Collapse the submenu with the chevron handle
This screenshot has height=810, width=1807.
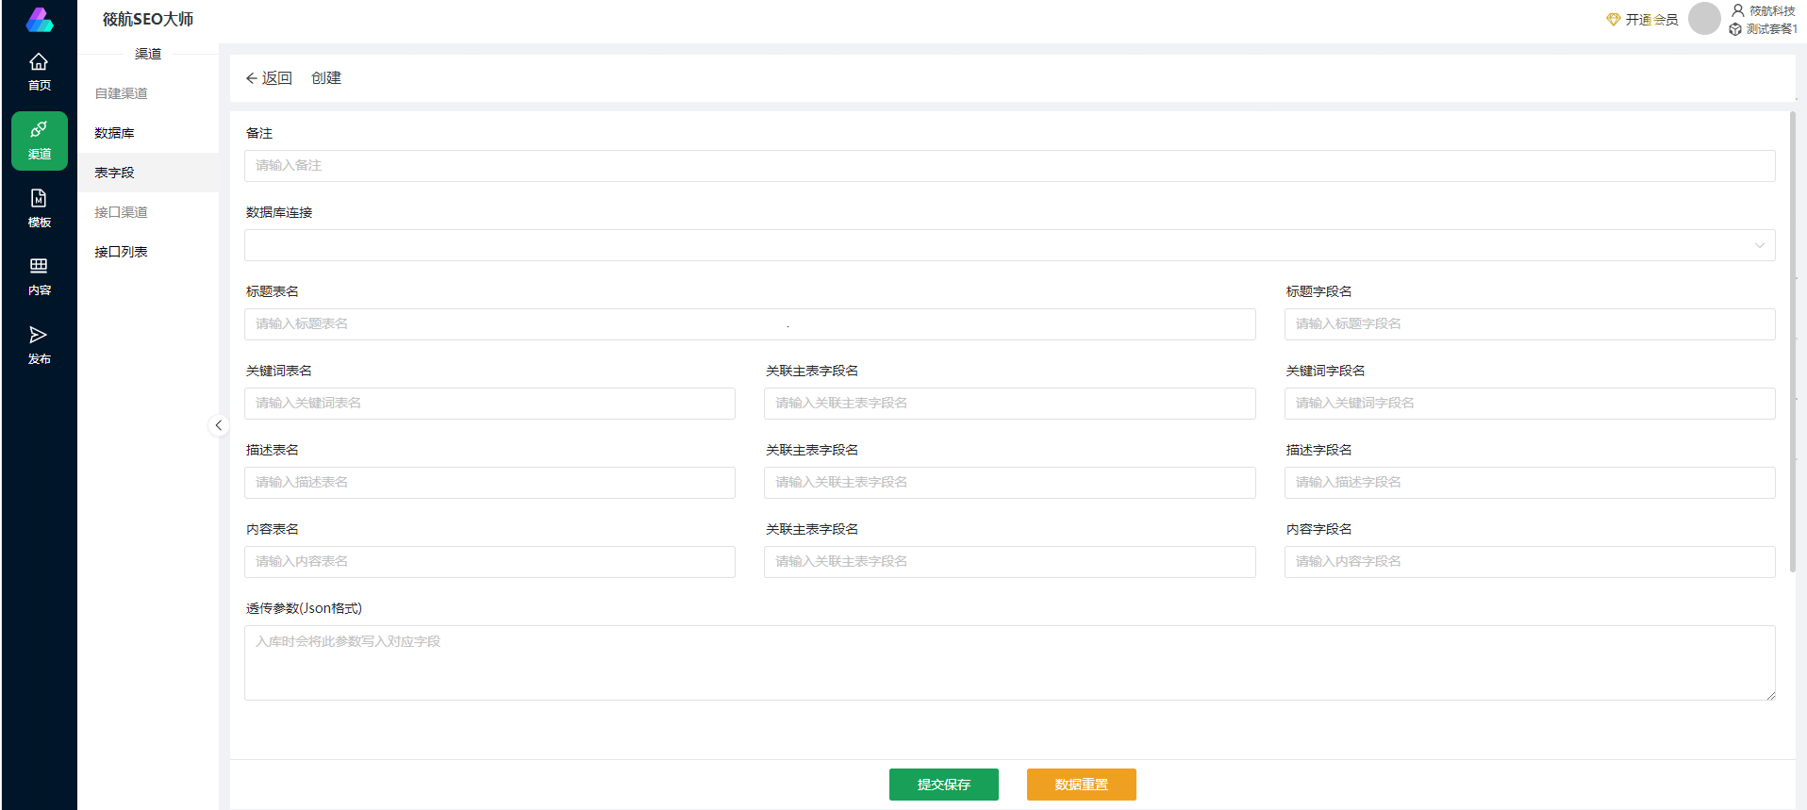pos(218,425)
